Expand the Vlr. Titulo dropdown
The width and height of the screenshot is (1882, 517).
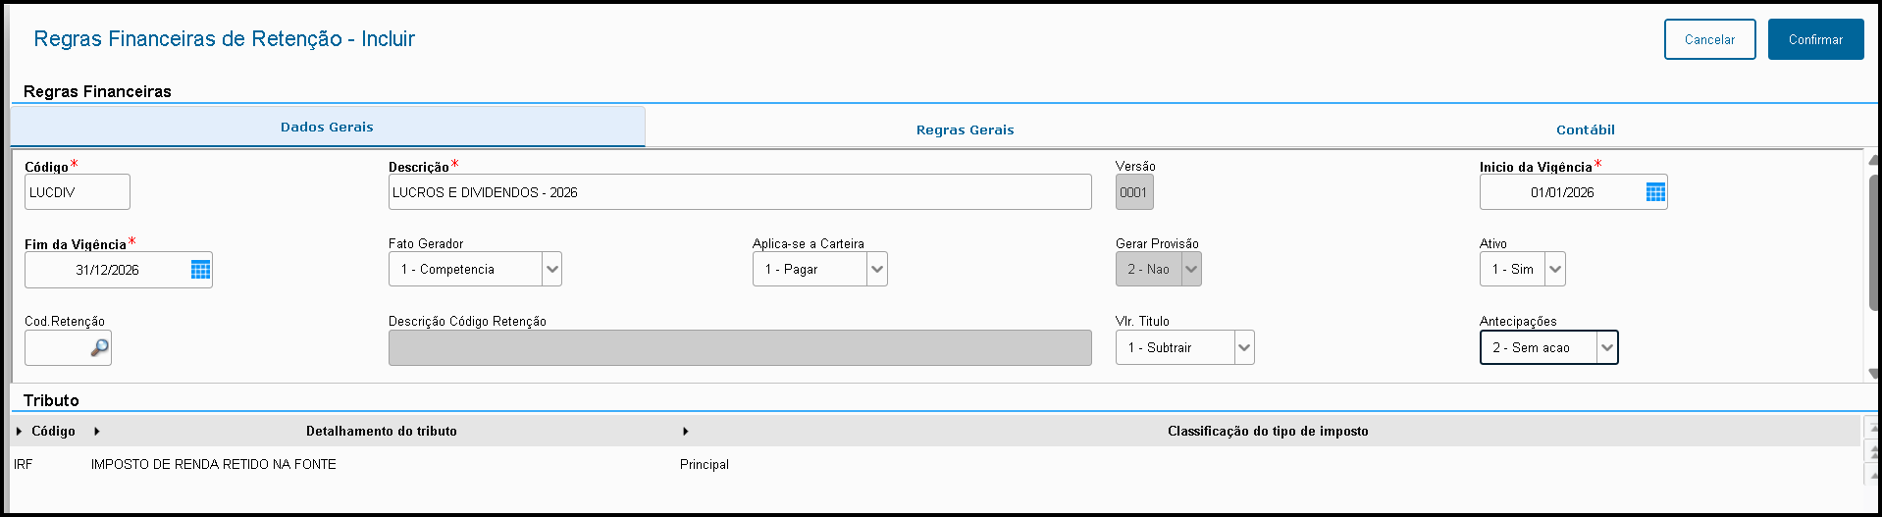(x=1244, y=347)
